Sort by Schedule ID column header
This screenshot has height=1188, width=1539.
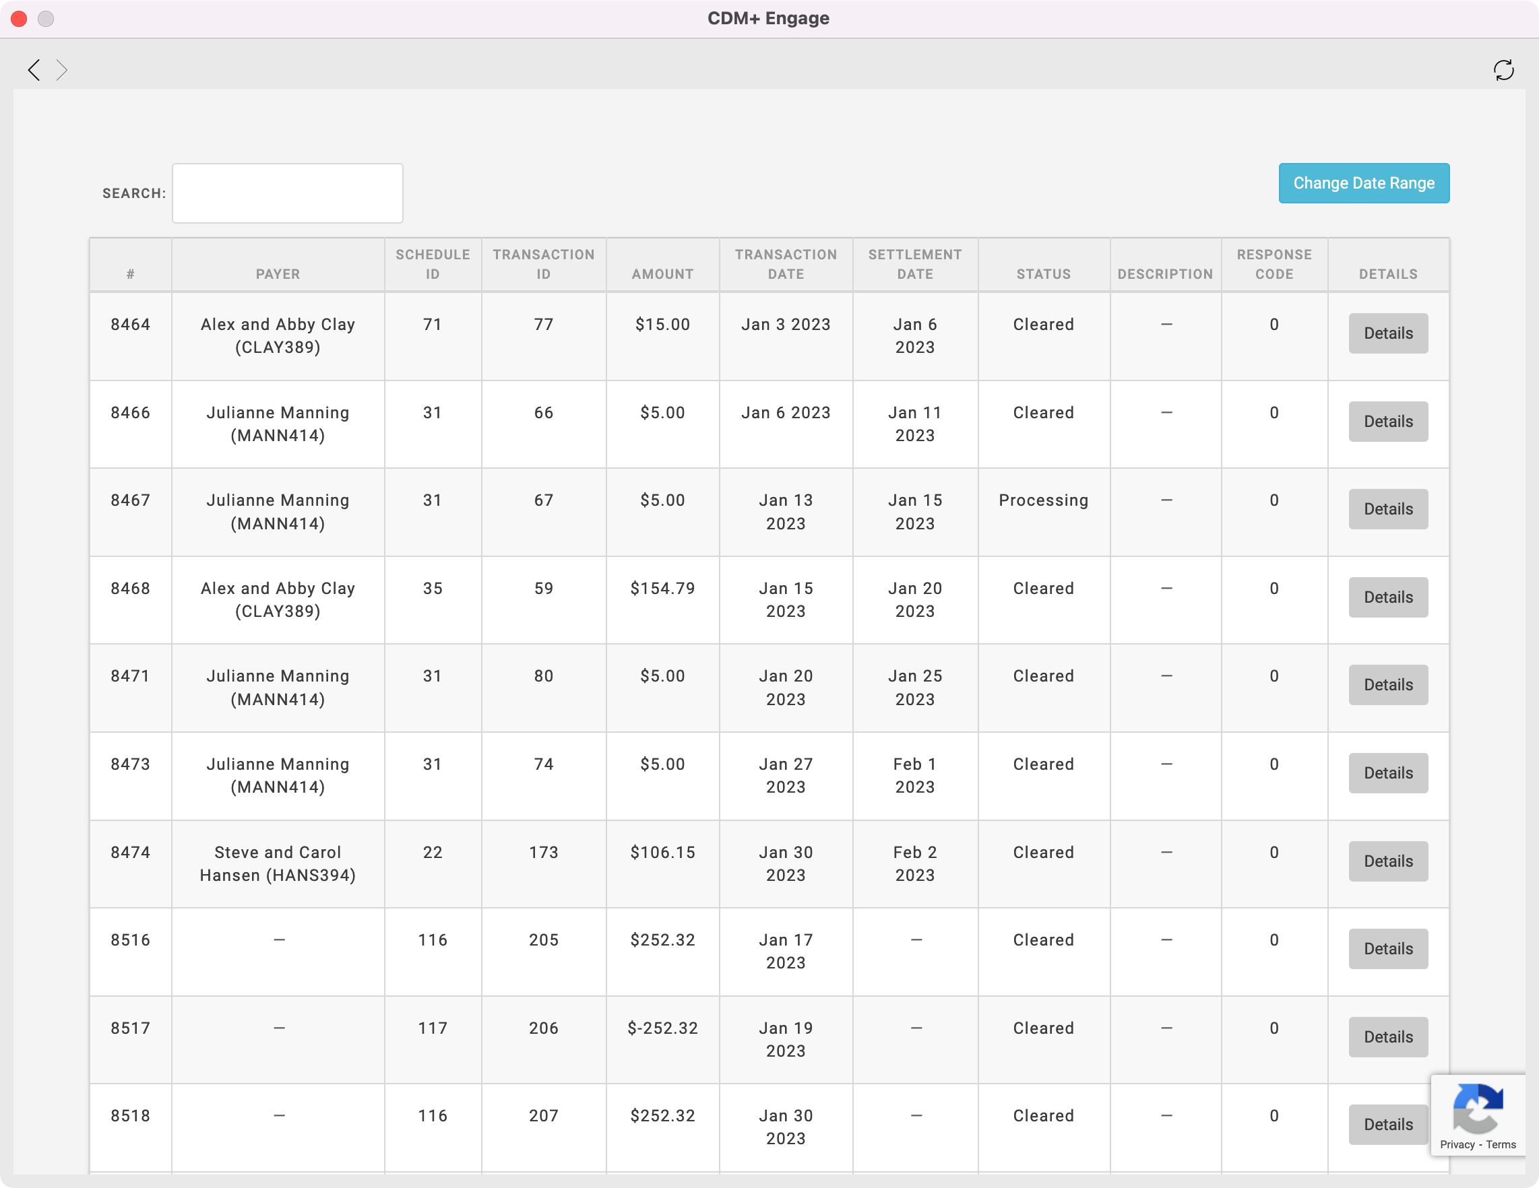pos(432,264)
